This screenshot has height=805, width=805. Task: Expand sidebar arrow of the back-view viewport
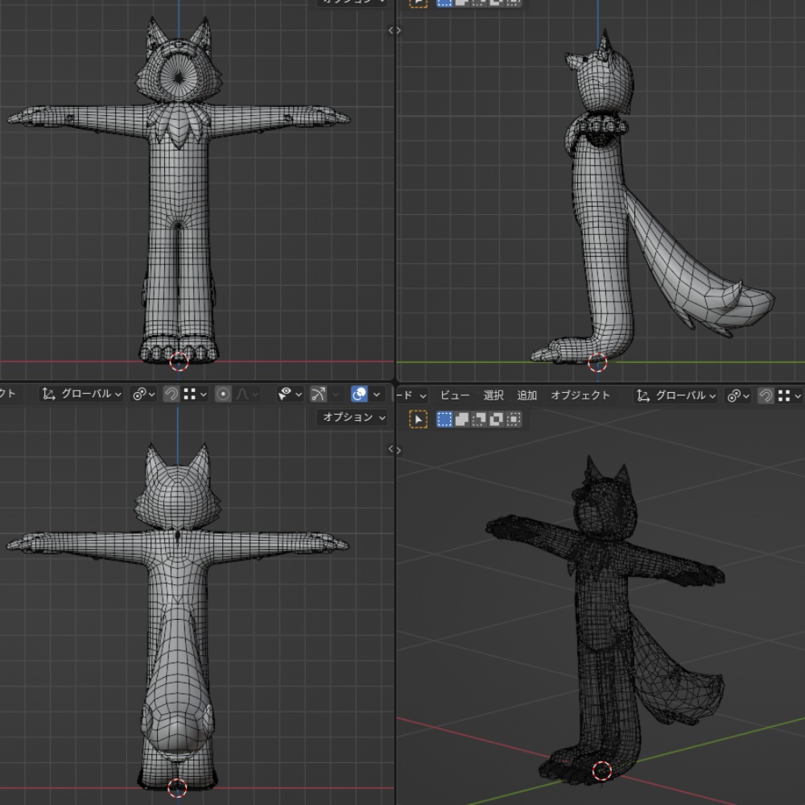(390, 449)
